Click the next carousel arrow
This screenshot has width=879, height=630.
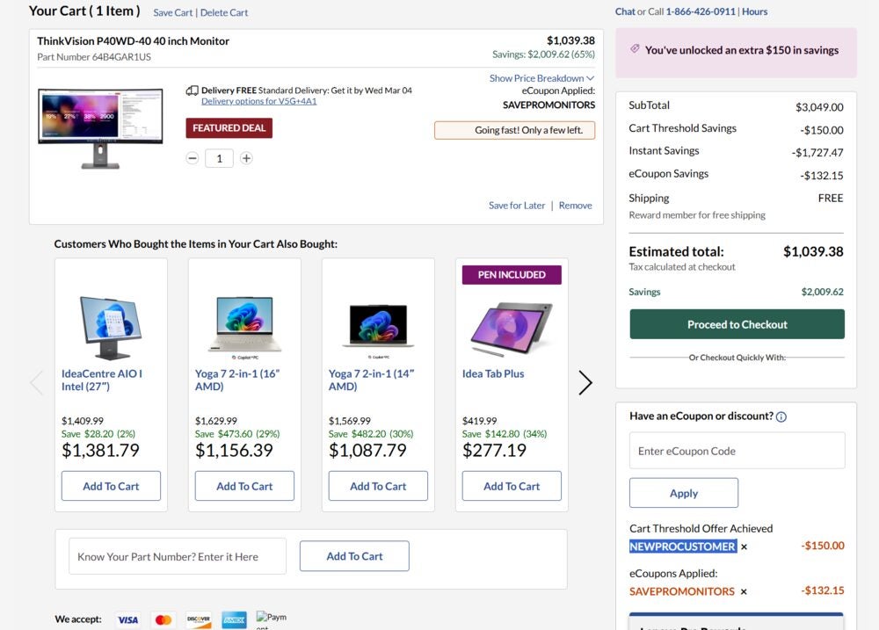tap(585, 383)
